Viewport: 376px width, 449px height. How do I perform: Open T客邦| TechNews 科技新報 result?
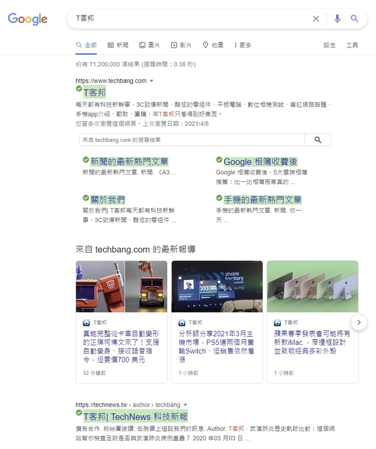(x=135, y=416)
